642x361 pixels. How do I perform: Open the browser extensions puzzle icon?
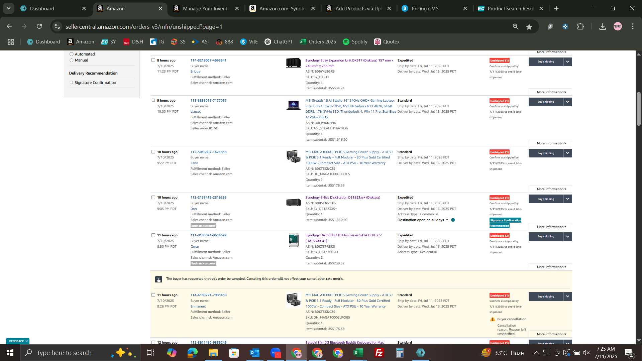tap(581, 26)
